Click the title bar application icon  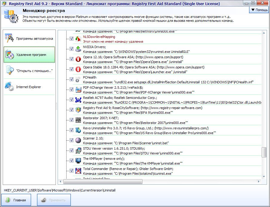point(4,4)
